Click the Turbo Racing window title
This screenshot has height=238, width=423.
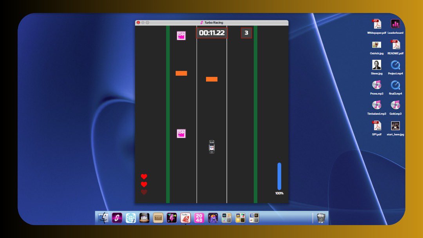(213, 23)
